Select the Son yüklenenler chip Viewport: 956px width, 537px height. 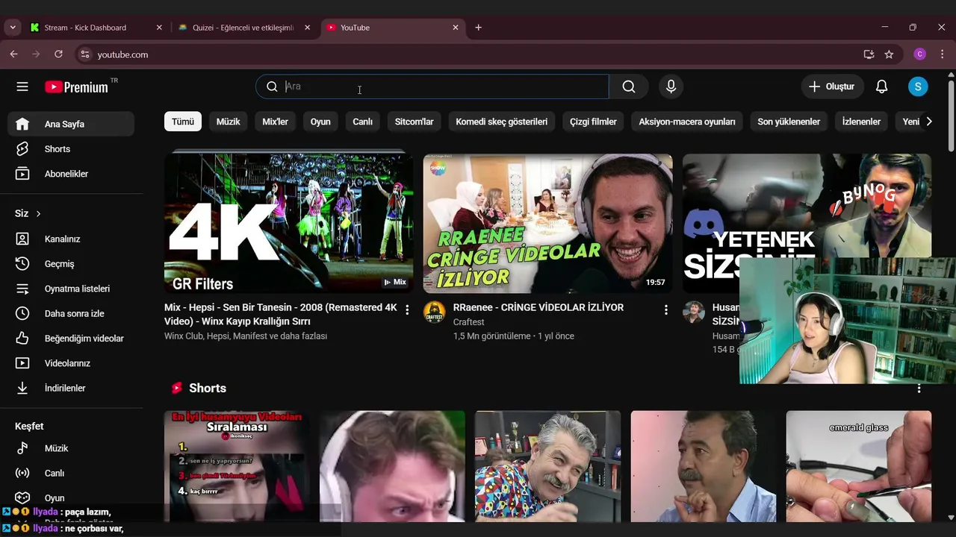(789, 122)
